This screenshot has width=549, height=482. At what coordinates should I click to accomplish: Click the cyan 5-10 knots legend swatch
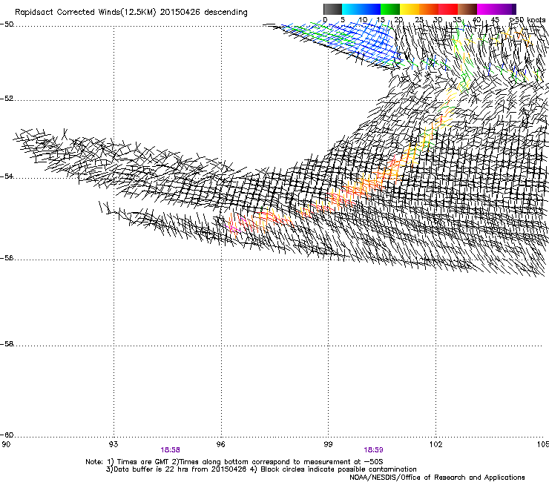tap(352, 9)
